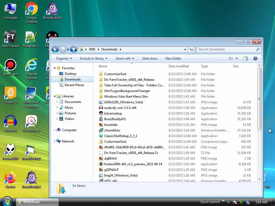Collapse the Favorites tree group

(55, 68)
